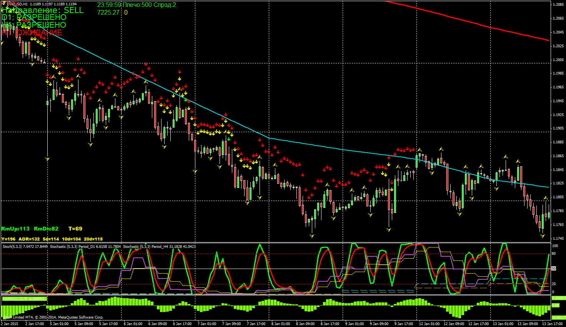Click the red 'H1: ОЖИДАНИЕ' status label
This screenshot has height=327, width=566.
click(x=32, y=33)
